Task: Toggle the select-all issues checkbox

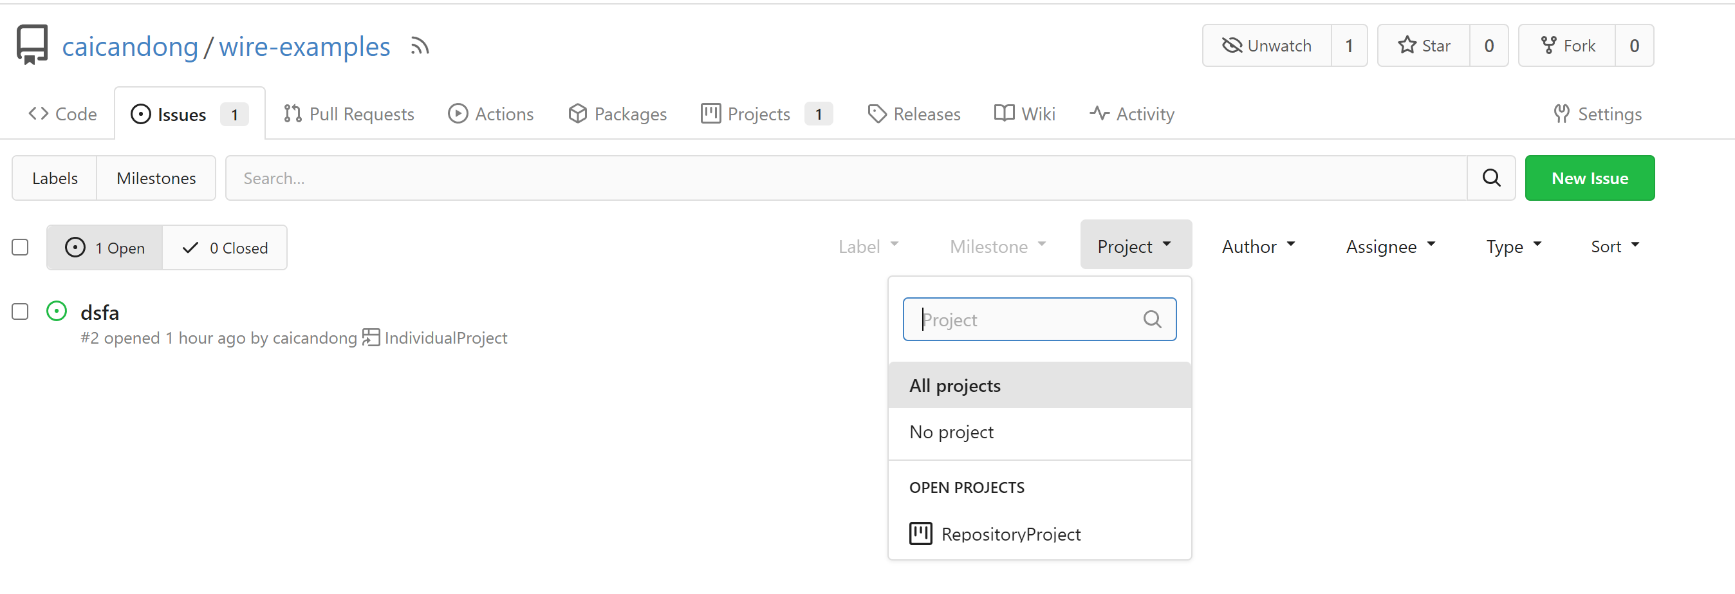Action: click(x=20, y=247)
